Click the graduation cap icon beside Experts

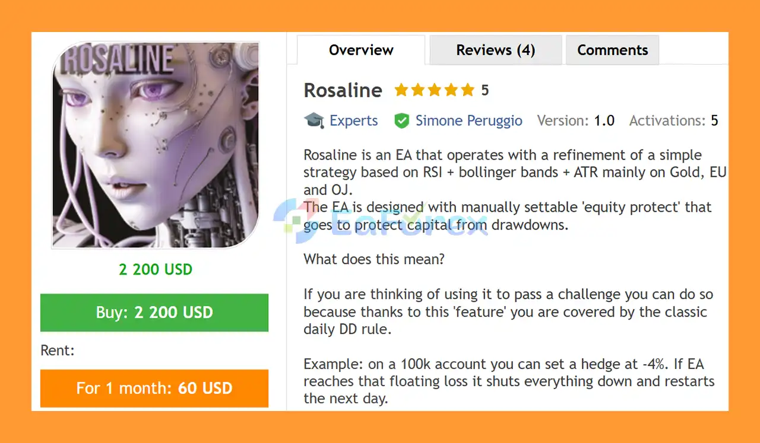(x=313, y=120)
